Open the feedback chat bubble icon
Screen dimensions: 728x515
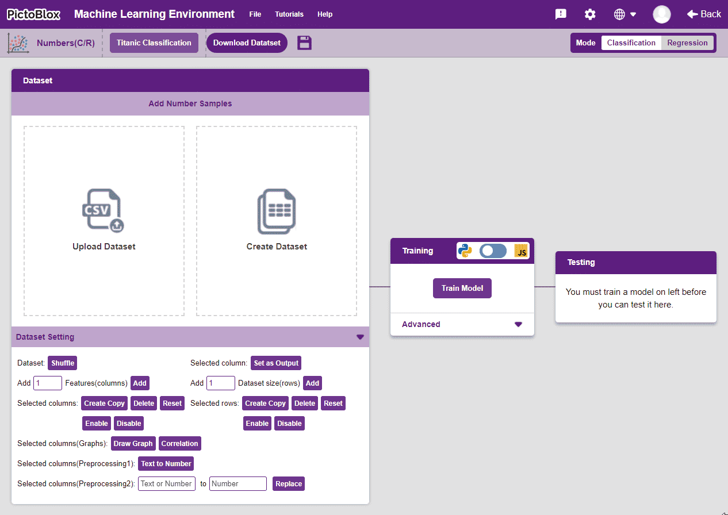click(x=561, y=14)
